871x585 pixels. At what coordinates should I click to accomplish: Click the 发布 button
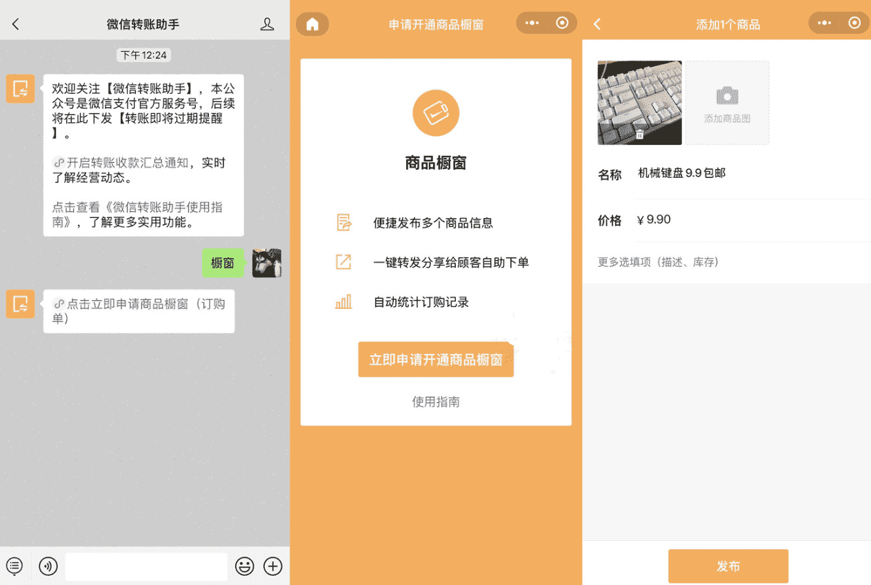tap(728, 566)
